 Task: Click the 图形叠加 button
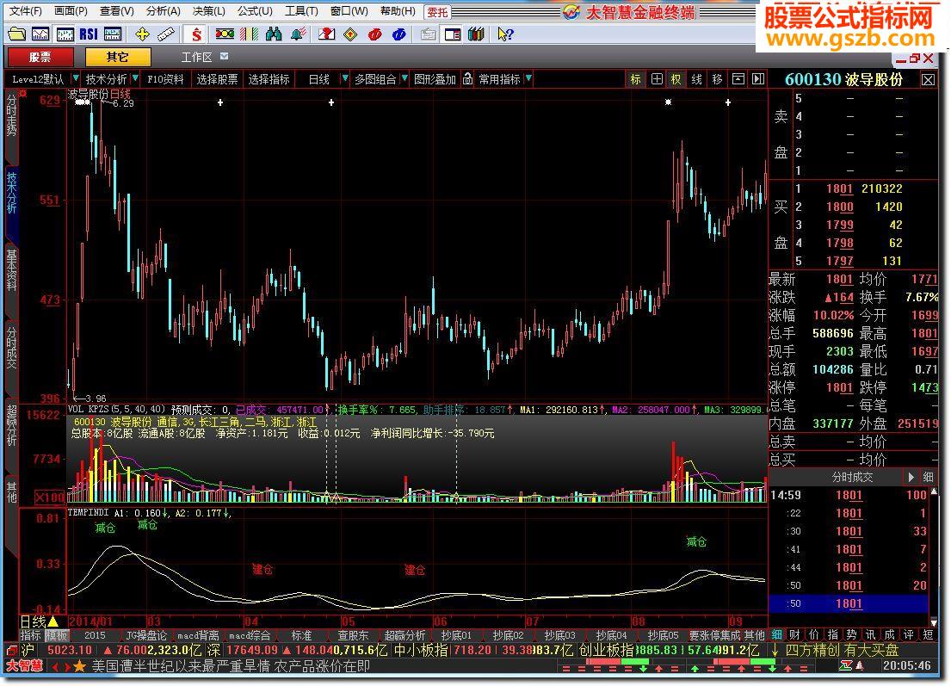pos(435,79)
